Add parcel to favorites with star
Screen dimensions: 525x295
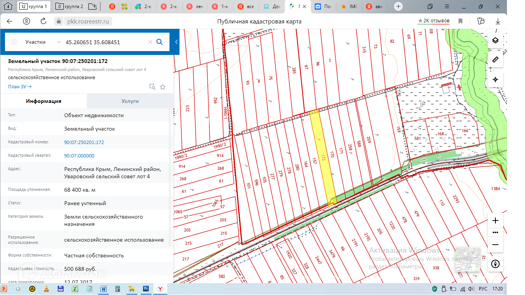pos(163,87)
